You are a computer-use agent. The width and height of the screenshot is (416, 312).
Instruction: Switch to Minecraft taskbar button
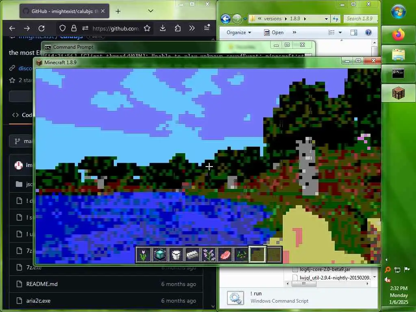(x=398, y=93)
